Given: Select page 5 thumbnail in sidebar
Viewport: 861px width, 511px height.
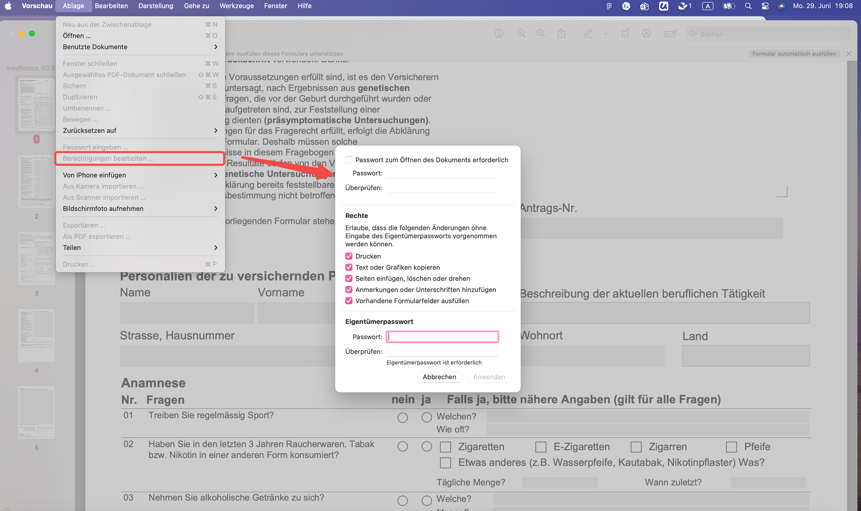Looking at the screenshot, I should pos(36,412).
